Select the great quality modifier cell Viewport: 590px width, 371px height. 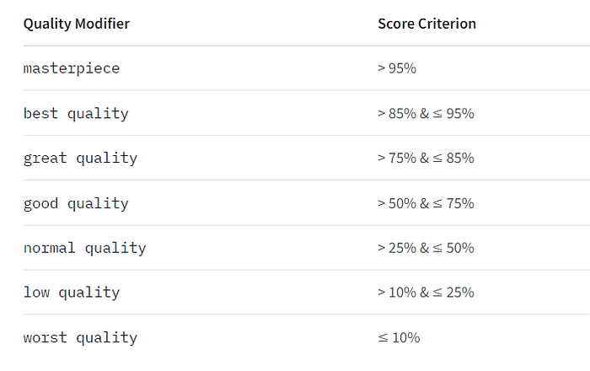(80, 158)
